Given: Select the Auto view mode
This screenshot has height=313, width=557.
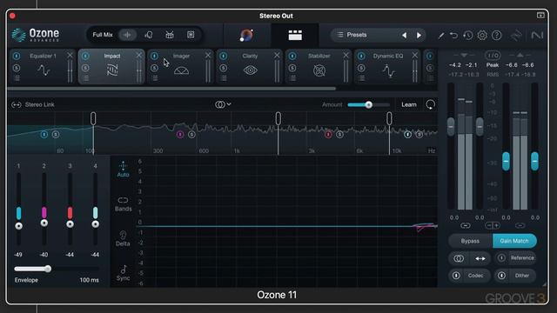Looking at the screenshot, I should [123, 170].
